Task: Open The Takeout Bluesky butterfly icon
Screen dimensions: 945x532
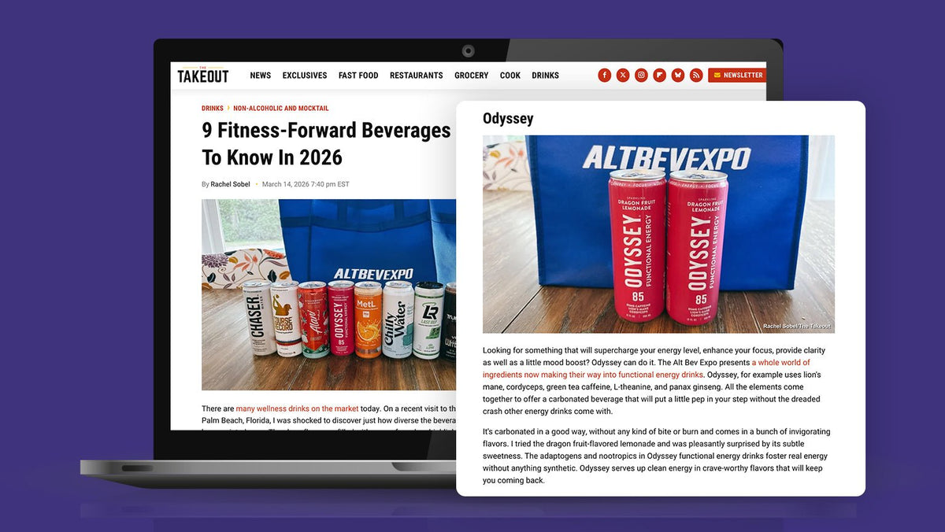Action: [x=677, y=75]
